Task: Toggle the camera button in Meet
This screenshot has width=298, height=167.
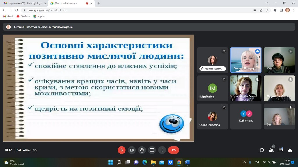Action: (x=132, y=150)
